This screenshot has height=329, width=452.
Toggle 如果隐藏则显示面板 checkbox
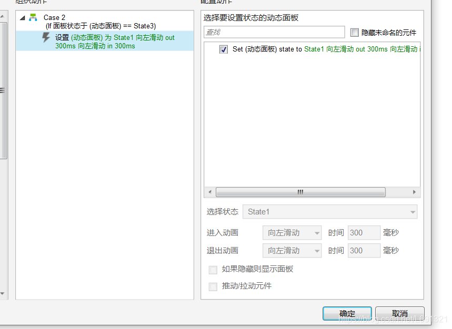(x=213, y=270)
